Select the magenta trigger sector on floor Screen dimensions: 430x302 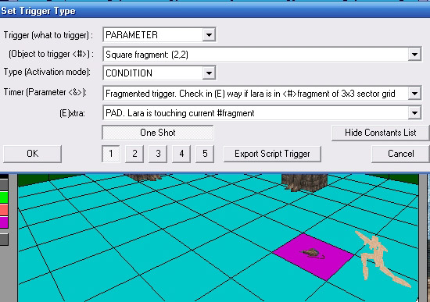(313, 256)
